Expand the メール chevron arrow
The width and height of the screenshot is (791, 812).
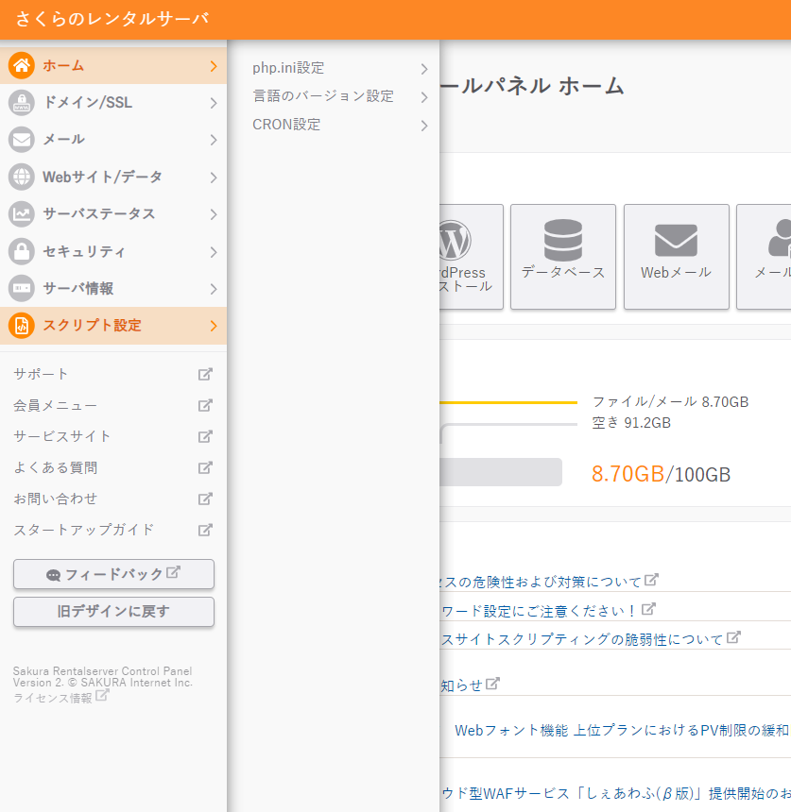point(214,140)
